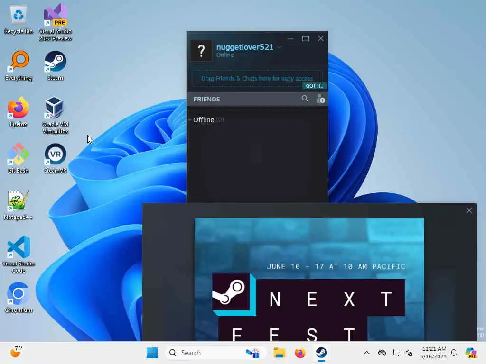Open clock showing 11:21 AM
Image resolution: width=486 pixels, height=364 pixels.
tap(434, 353)
